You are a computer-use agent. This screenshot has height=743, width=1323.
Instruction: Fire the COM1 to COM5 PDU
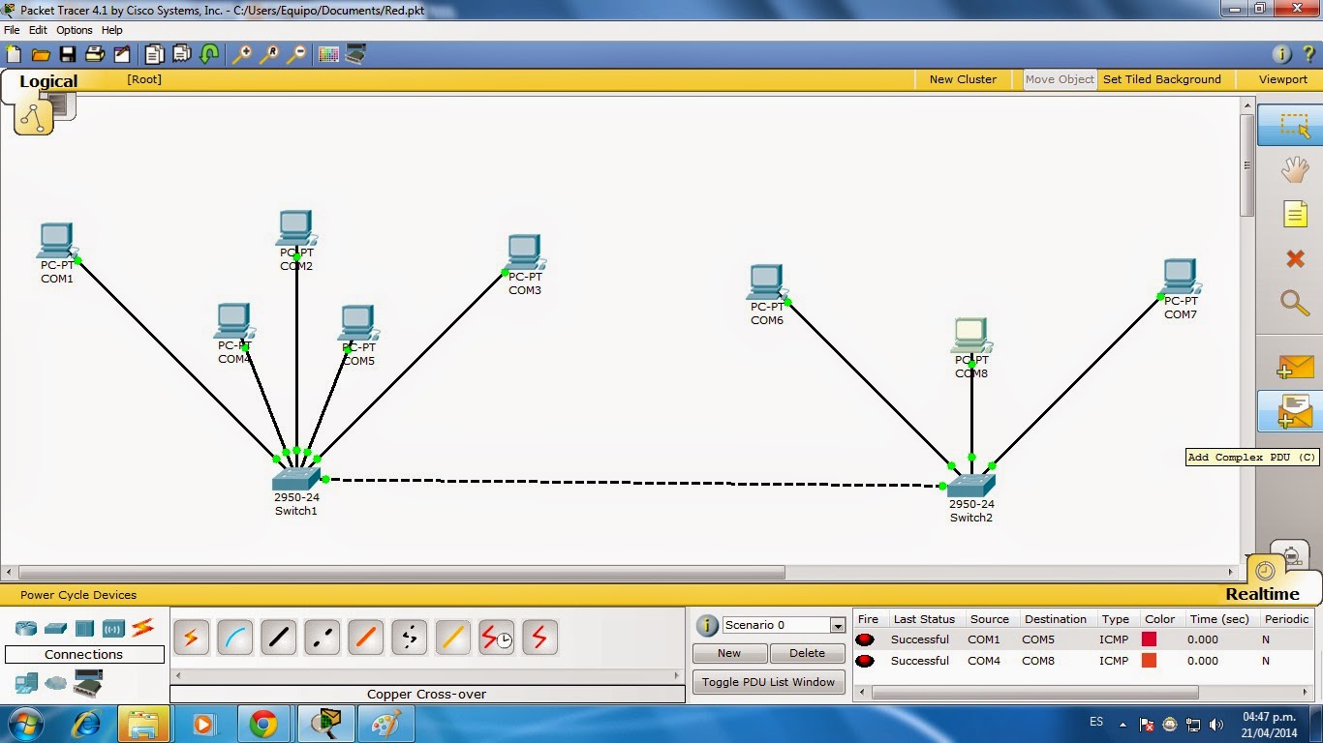pos(865,639)
